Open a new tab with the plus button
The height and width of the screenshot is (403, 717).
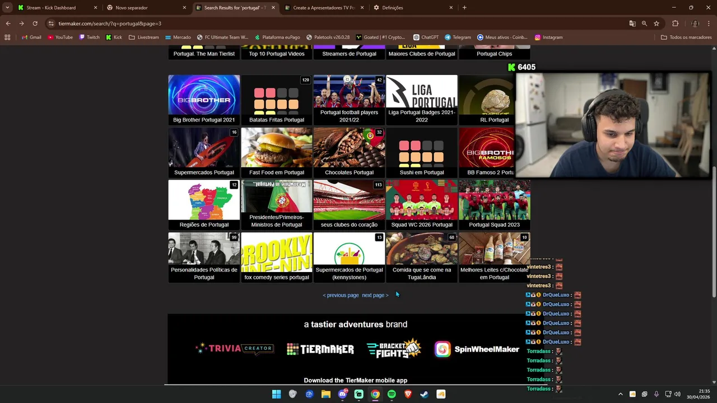click(x=464, y=8)
